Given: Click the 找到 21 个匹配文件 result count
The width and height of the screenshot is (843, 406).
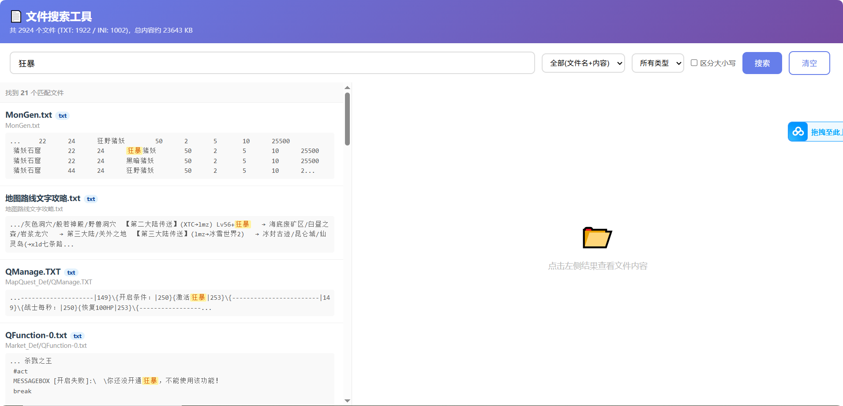Looking at the screenshot, I should point(34,93).
